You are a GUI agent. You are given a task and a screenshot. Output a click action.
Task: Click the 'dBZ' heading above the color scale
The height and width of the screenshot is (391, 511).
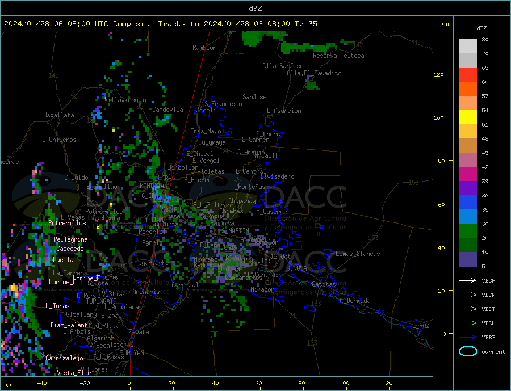pos(481,28)
